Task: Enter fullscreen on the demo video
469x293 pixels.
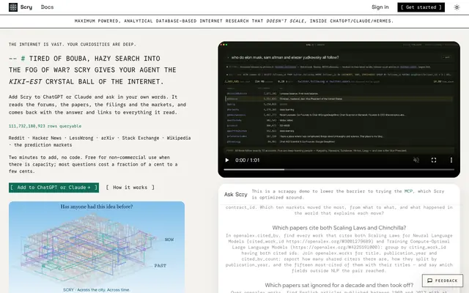Action: [434, 160]
